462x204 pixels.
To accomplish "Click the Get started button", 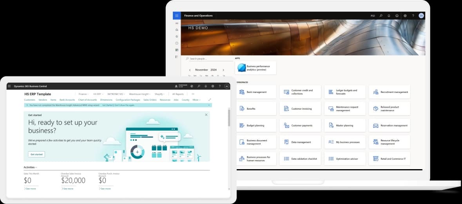I will pos(36,154).
